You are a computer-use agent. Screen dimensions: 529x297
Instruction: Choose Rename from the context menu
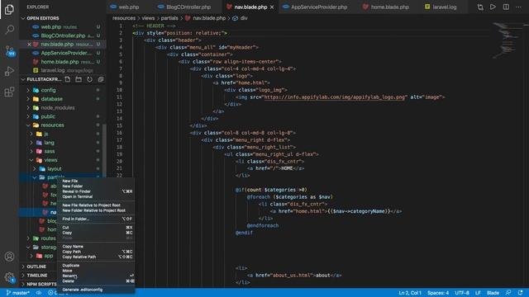coord(69,276)
